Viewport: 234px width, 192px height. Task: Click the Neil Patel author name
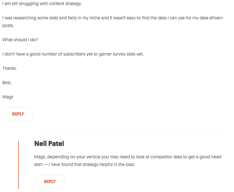click(x=49, y=143)
